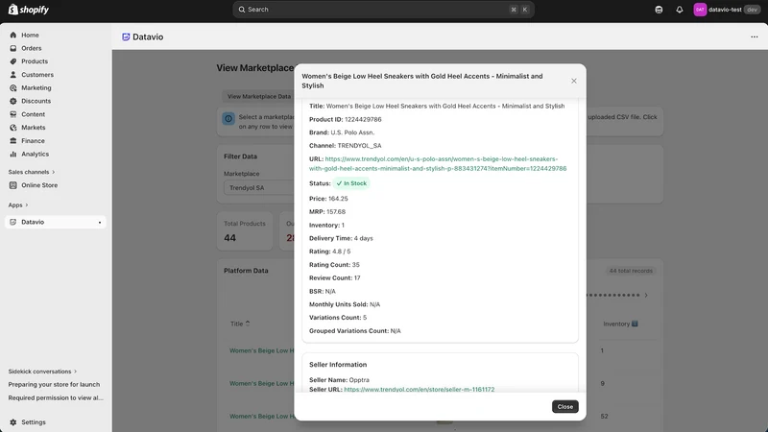Click the Analytics bar chart icon
Viewport: 768px width, 432px height.
click(13, 154)
